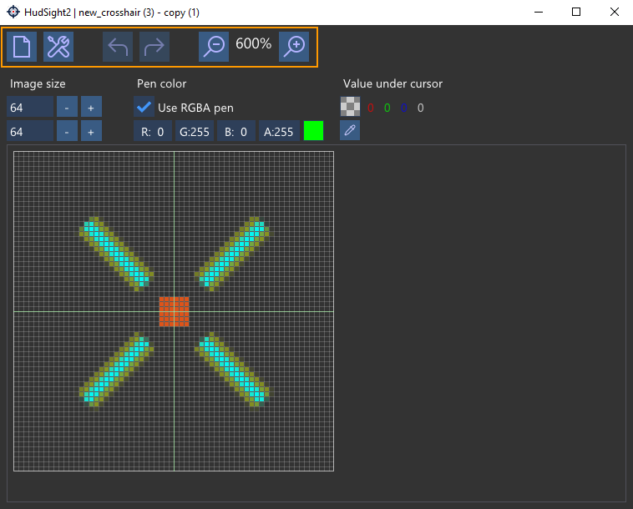
Task: Create a new blank image document
Action: [x=22, y=47]
